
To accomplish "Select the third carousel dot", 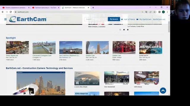I will [x=128, y=30].
